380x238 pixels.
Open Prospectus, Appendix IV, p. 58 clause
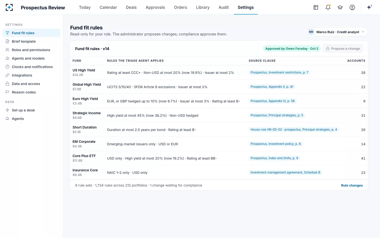273,101
